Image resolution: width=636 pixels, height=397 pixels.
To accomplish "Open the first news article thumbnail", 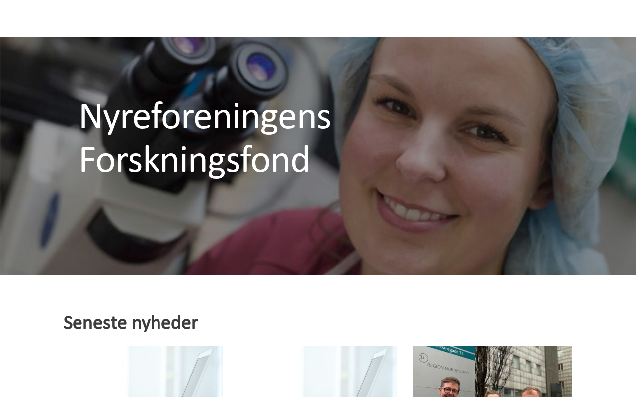I will point(143,371).
